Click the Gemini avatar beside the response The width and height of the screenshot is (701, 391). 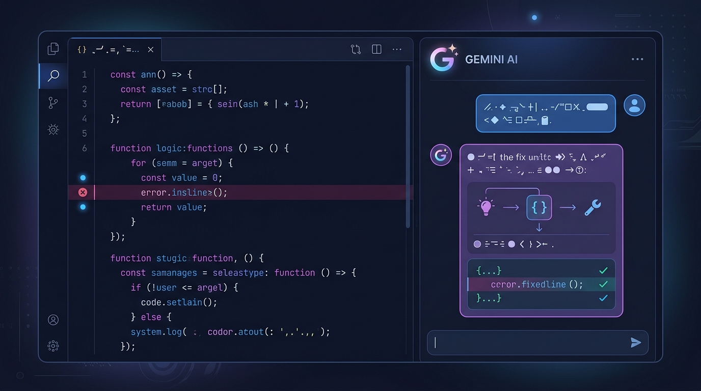click(441, 155)
